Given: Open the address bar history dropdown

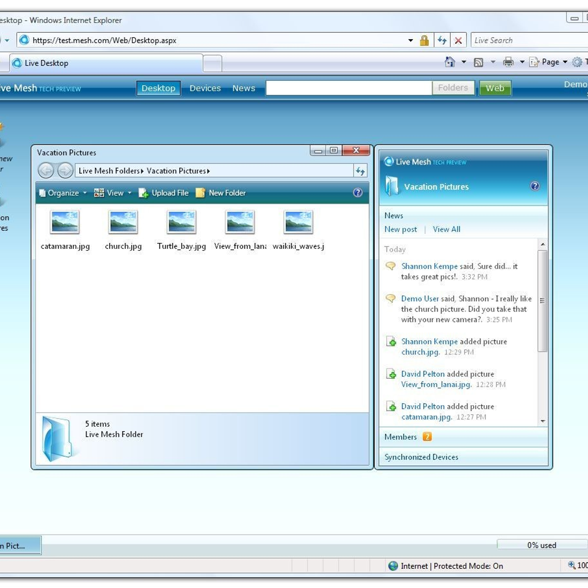Looking at the screenshot, I should point(411,41).
